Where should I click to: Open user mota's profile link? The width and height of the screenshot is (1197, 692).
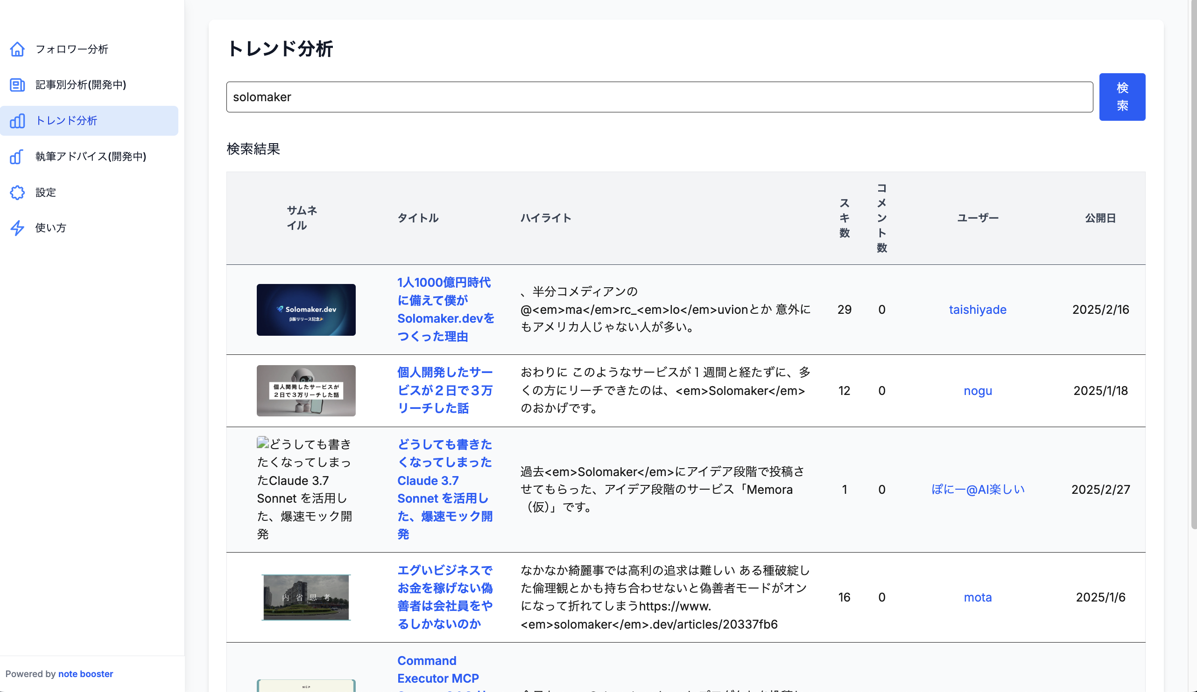click(x=977, y=597)
